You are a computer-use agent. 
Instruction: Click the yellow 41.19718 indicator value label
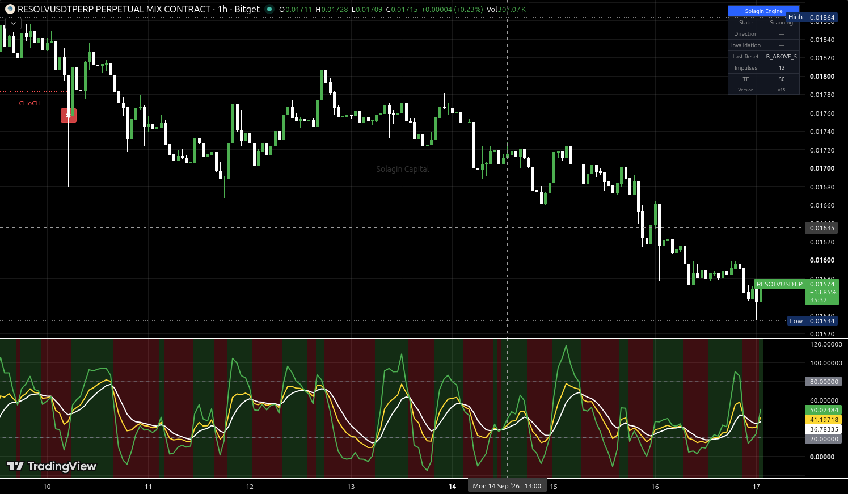point(824,420)
